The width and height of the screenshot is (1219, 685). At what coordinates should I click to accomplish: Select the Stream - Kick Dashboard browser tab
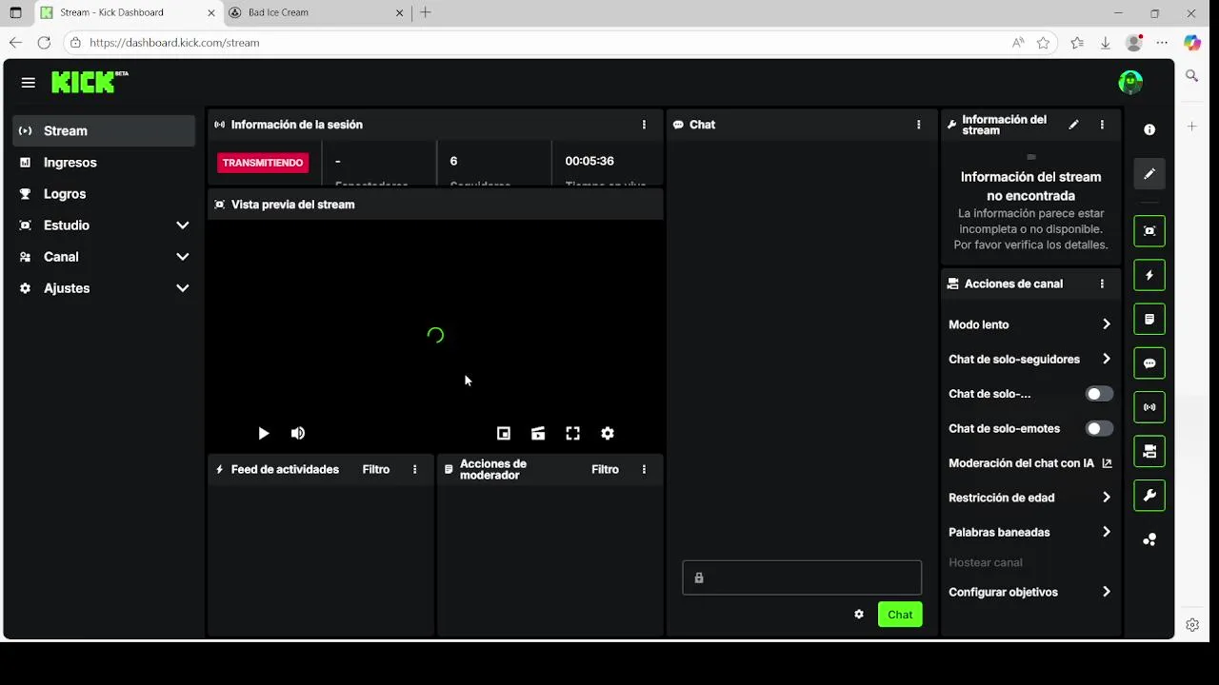[x=127, y=12]
